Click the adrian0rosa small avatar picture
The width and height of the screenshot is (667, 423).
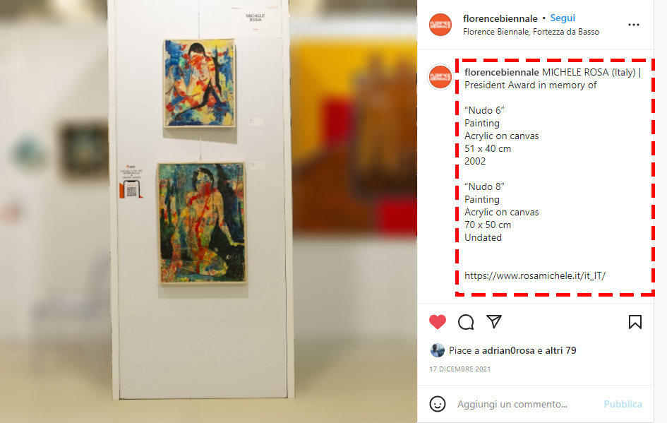pos(438,350)
